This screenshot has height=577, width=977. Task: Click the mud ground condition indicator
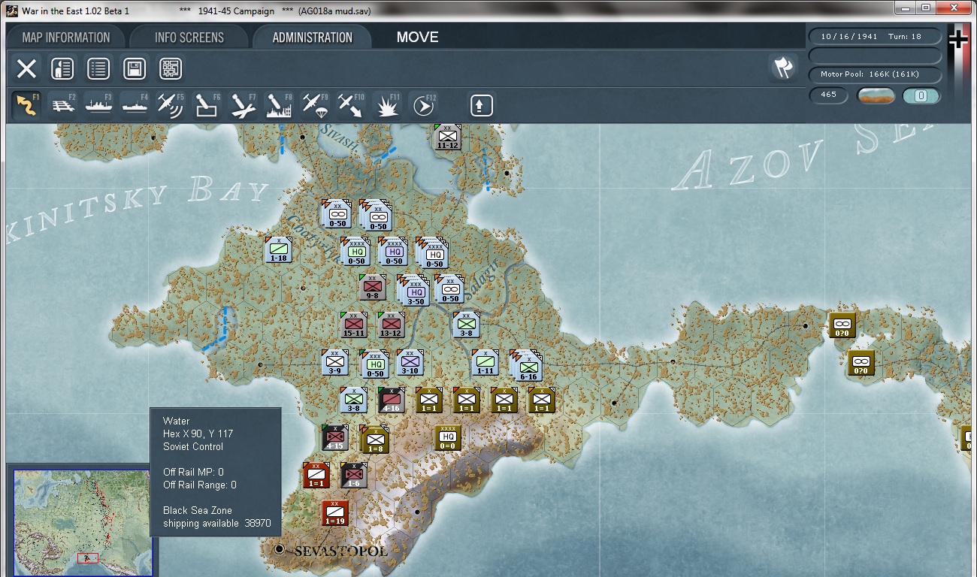(x=876, y=95)
